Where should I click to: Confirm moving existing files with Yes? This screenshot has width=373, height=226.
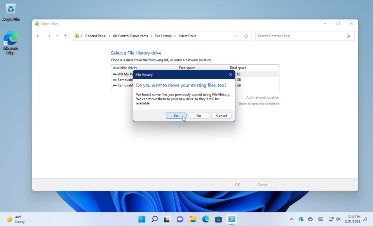click(176, 115)
